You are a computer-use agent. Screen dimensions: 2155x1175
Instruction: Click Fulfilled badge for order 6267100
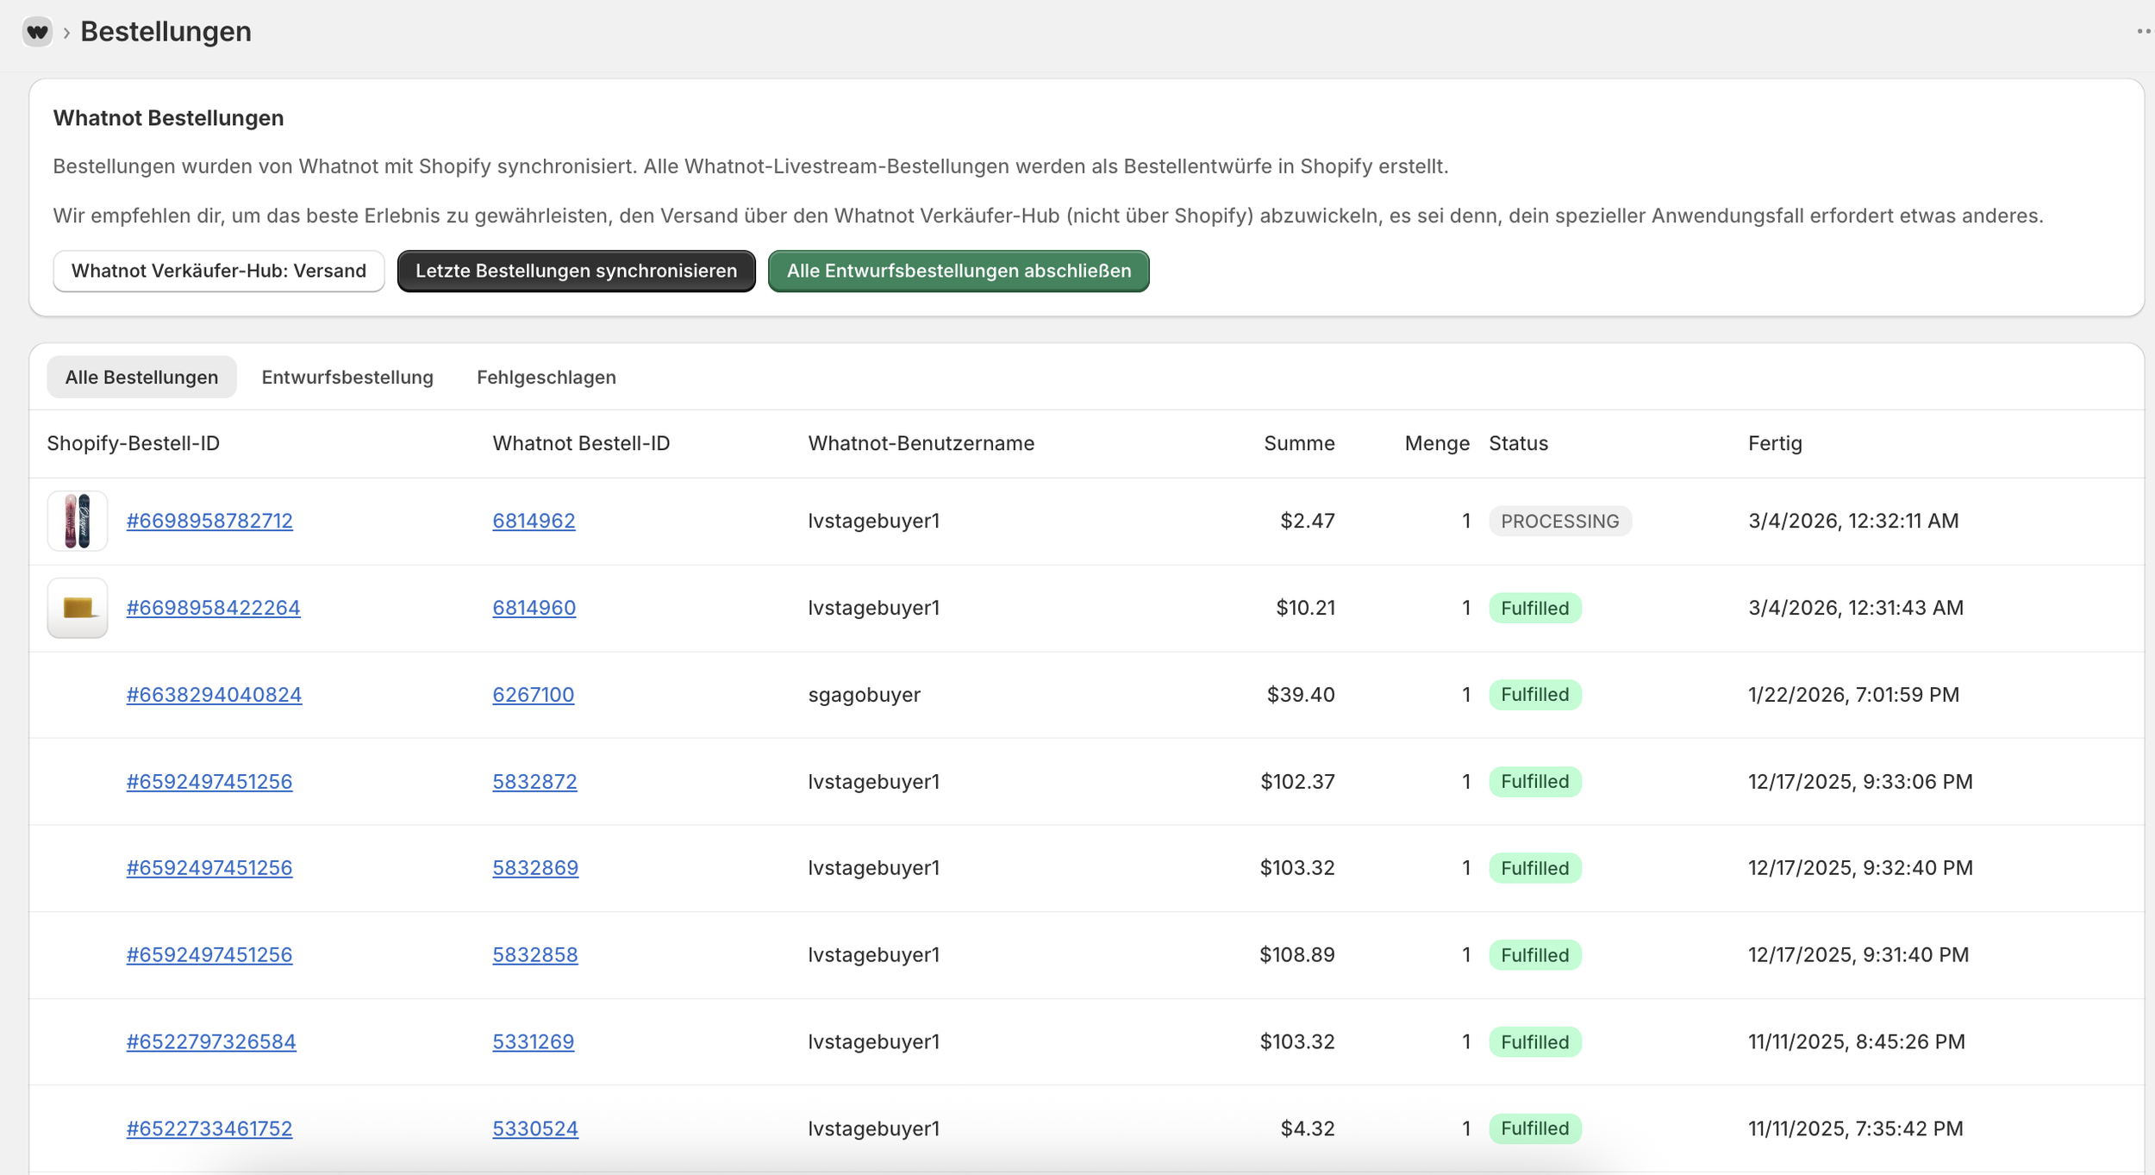1534,694
